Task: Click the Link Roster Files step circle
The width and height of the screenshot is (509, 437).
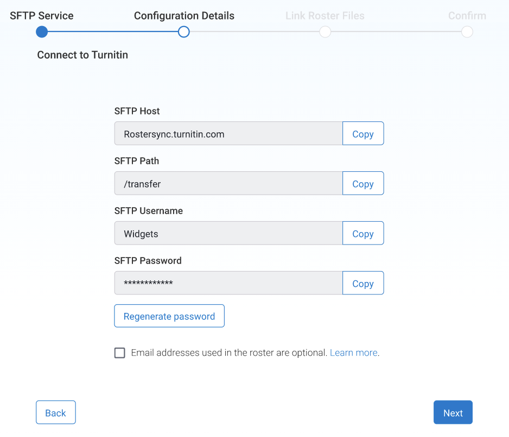Action: click(325, 32)
